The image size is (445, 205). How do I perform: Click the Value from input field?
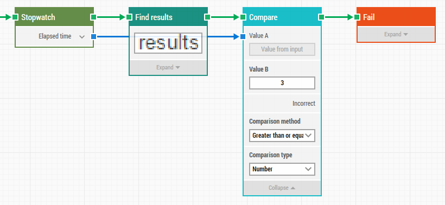point(282,49)
